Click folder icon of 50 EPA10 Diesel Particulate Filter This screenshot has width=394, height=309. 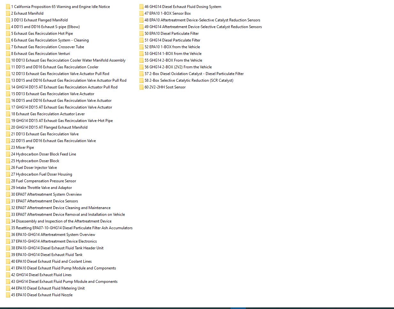click(141, 34)
